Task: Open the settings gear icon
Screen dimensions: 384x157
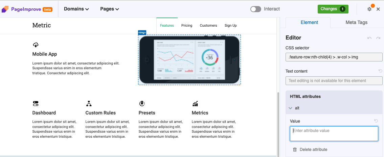Action: 369,9
